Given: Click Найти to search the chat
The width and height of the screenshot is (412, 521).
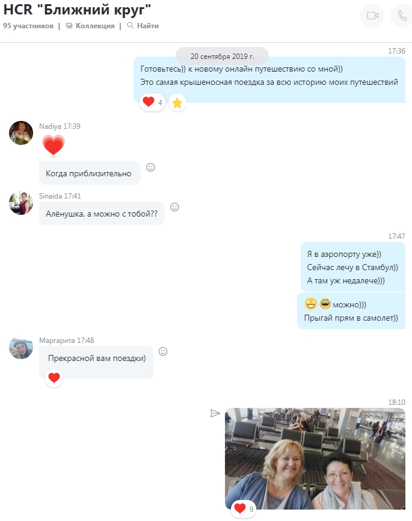Looking at the screenshot, I should pos(143,26).
